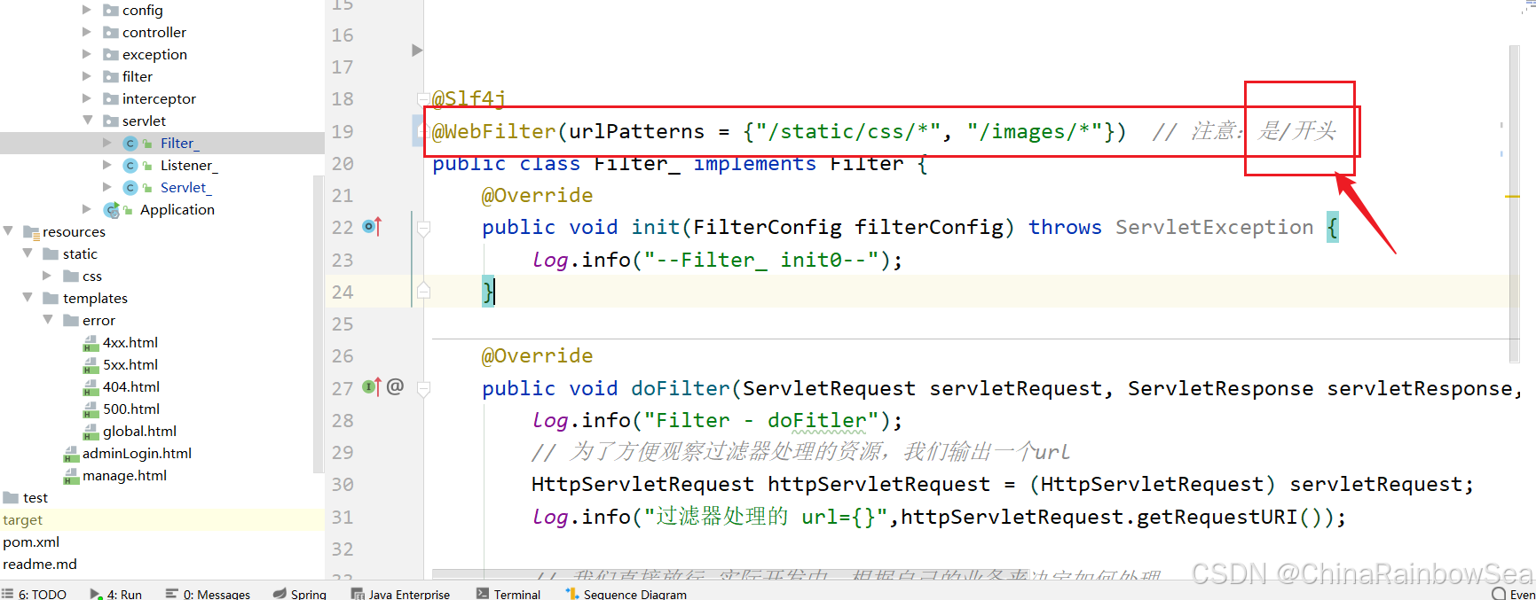Click the Sequence Diagram icon in bottom bar
The width and height of the screenshot is (1536, 600).
572,594
